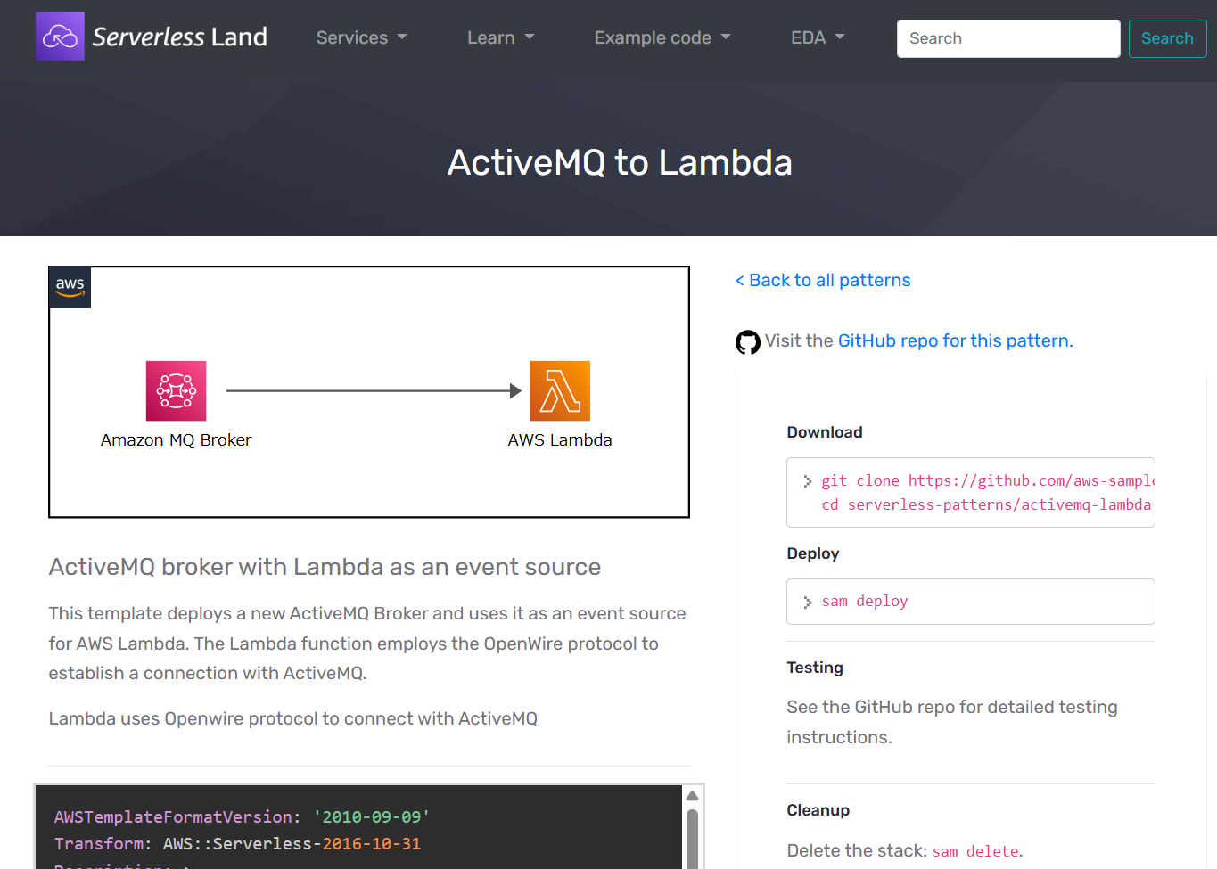Click the sam deploy command text
Viewport: 1217px width, 869px height.
pyautogui.click(x=865, y=602)
